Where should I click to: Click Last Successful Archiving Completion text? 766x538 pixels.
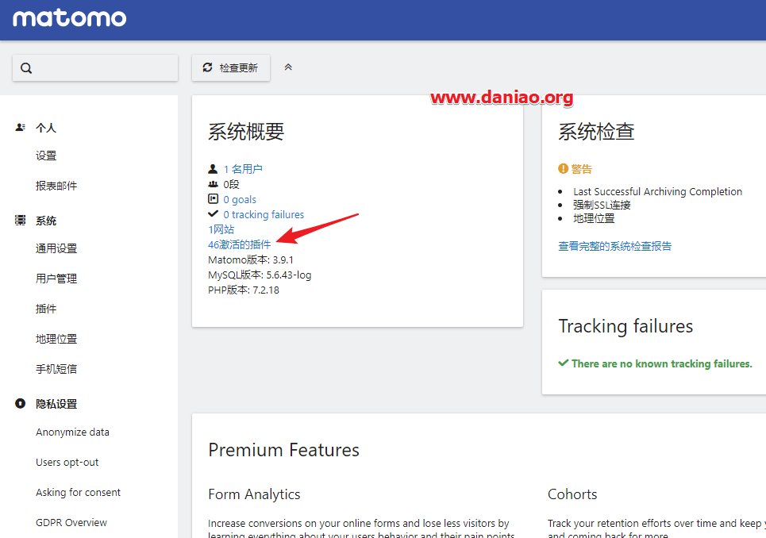[657, 191]
